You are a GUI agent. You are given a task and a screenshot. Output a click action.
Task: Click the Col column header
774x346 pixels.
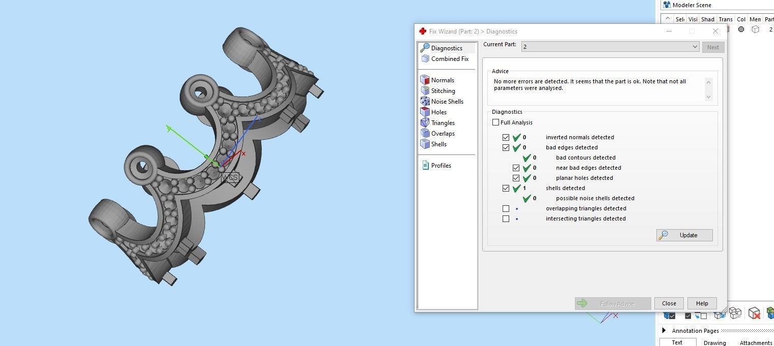[x=741, y=19]
